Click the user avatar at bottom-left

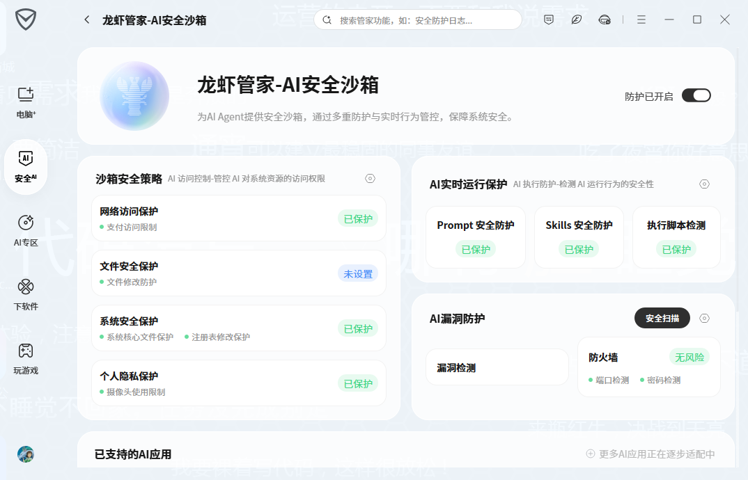tap(26, 454)
